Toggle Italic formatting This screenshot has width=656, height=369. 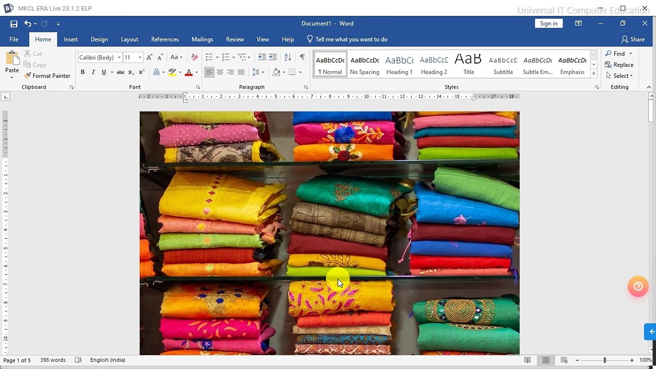point(93,72)
